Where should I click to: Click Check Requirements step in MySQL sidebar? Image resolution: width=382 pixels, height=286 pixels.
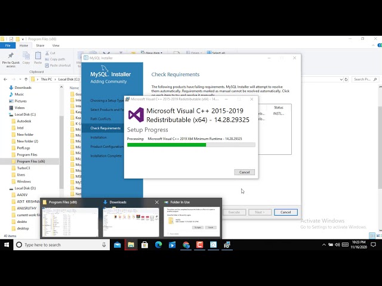(x=105, y=128)
